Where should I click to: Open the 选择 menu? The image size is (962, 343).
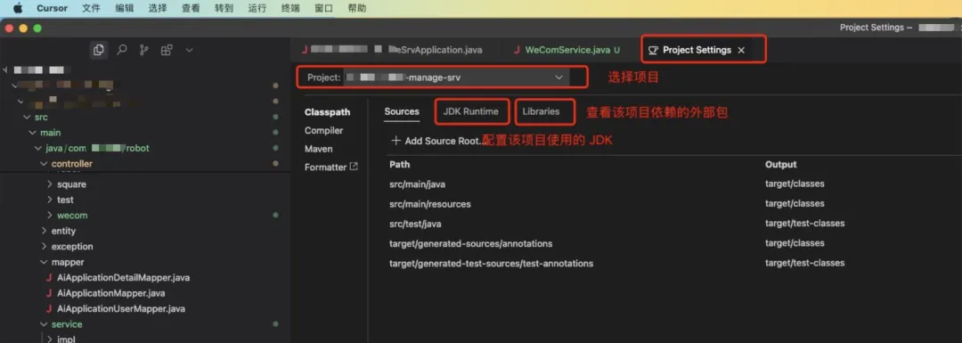click(x=157, y=9)
